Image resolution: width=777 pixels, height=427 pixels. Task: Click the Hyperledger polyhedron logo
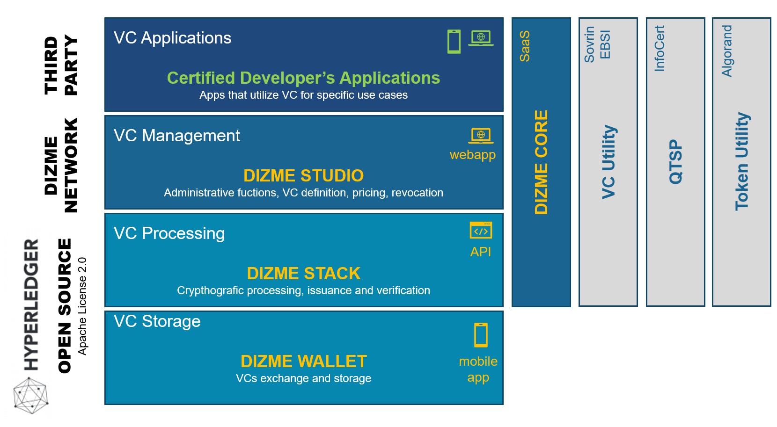click(x=30, y=396)
